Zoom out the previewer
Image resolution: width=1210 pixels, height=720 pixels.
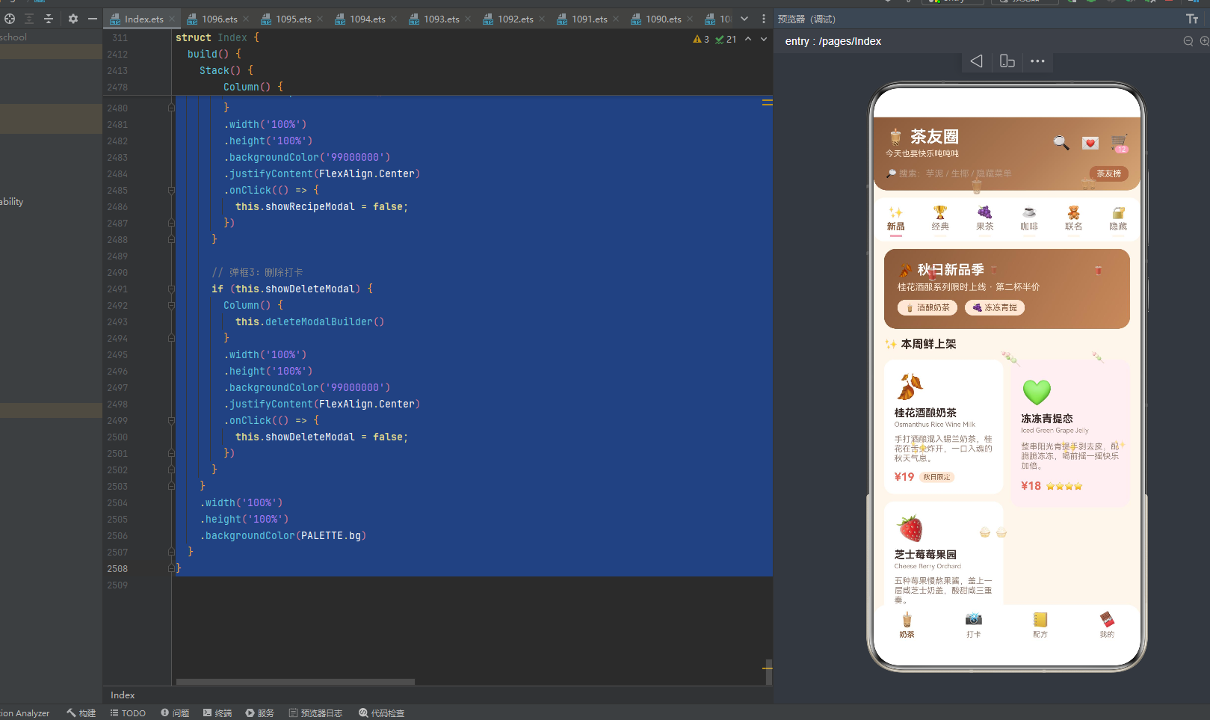point(1188,41)
